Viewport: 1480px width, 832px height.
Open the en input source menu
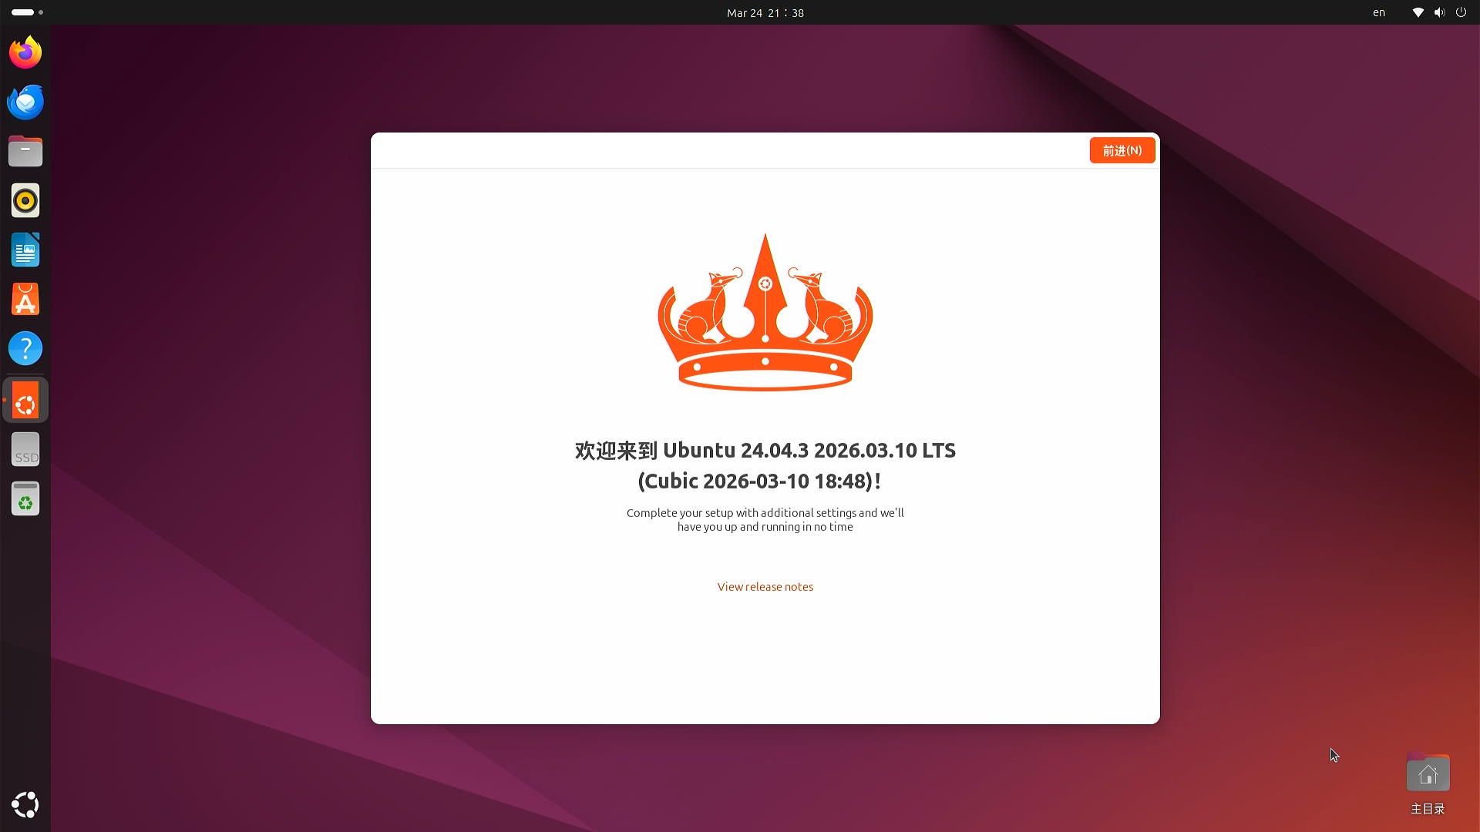click(x=1378, y=12)
